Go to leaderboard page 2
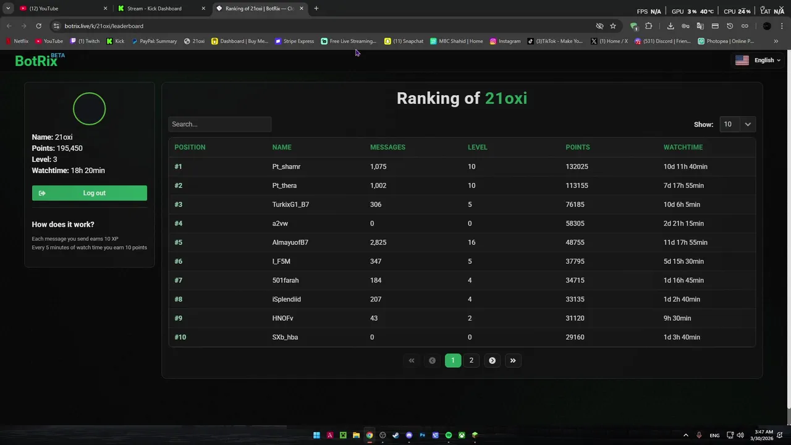The width and height of the screenshot is (791, 445). [472, 360]
